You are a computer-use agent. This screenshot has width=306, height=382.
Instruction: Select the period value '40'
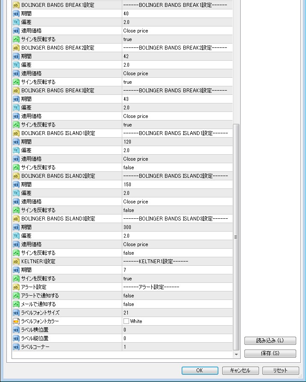126,14
